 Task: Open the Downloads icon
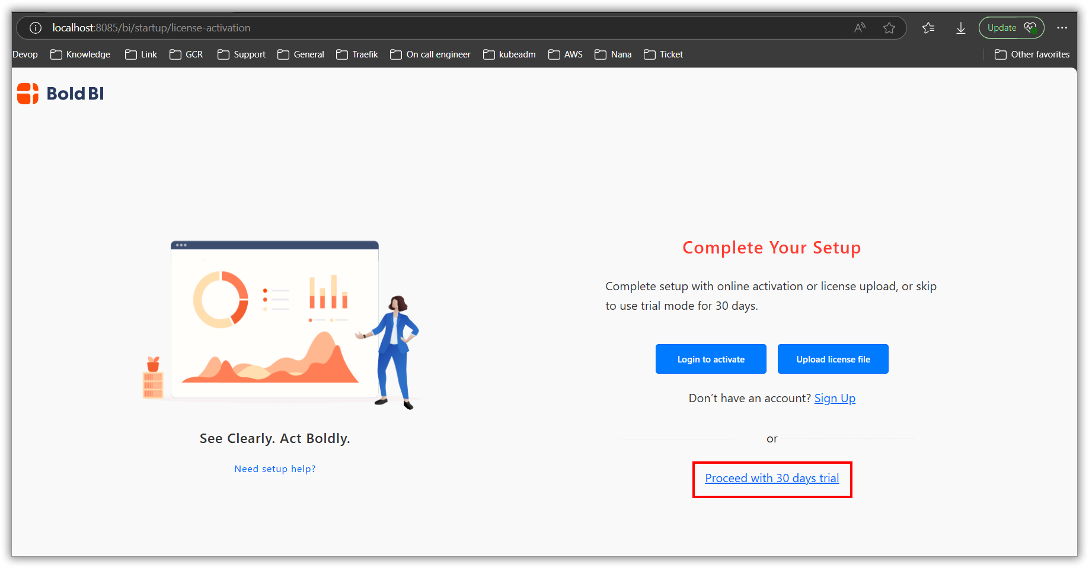pos(960,27)
